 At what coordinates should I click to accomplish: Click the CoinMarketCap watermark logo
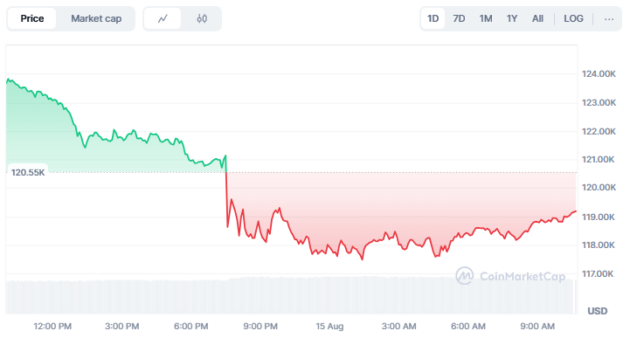[x=510, y=276]
